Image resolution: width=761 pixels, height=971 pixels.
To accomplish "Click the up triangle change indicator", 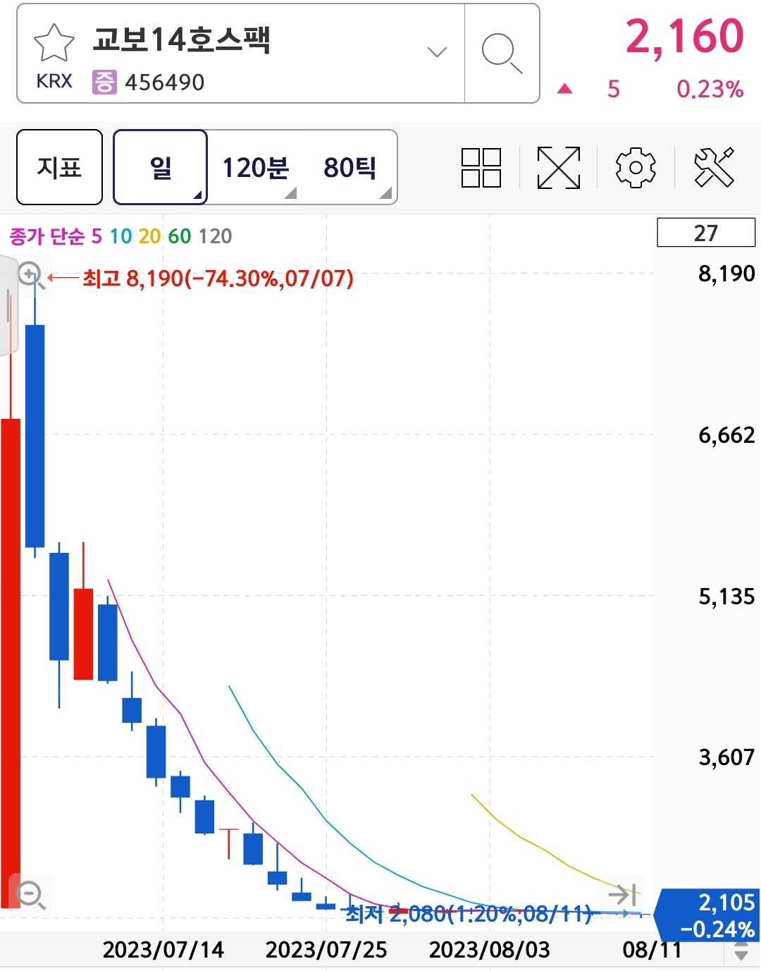I will pyautogui.click(x=564, y=89).
